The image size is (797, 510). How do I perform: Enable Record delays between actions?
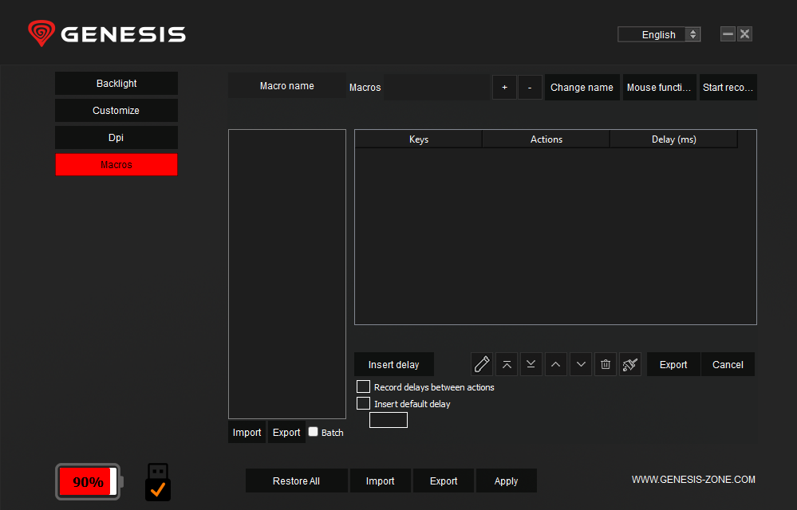364,386
